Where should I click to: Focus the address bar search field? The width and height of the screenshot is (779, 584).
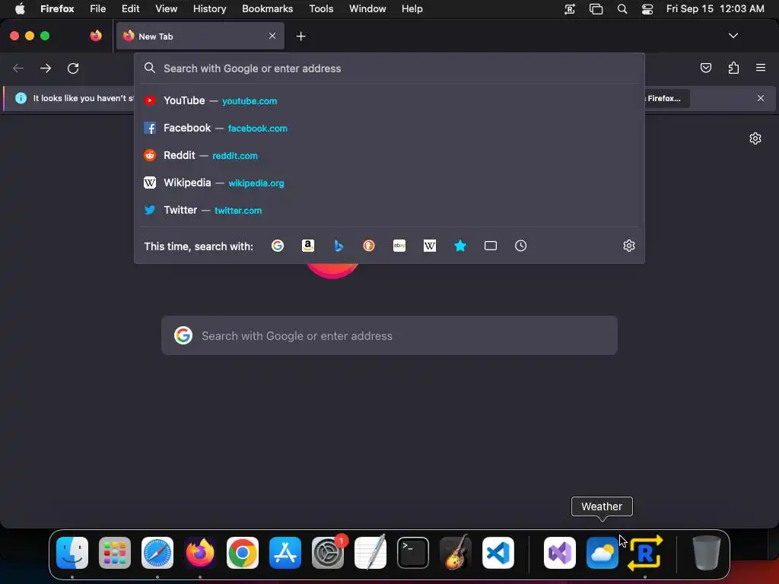click(x=389, y=68)
